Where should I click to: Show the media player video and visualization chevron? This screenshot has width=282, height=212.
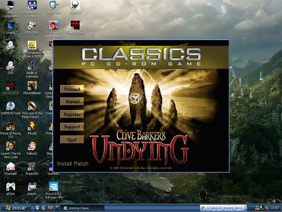coord(245,206)
